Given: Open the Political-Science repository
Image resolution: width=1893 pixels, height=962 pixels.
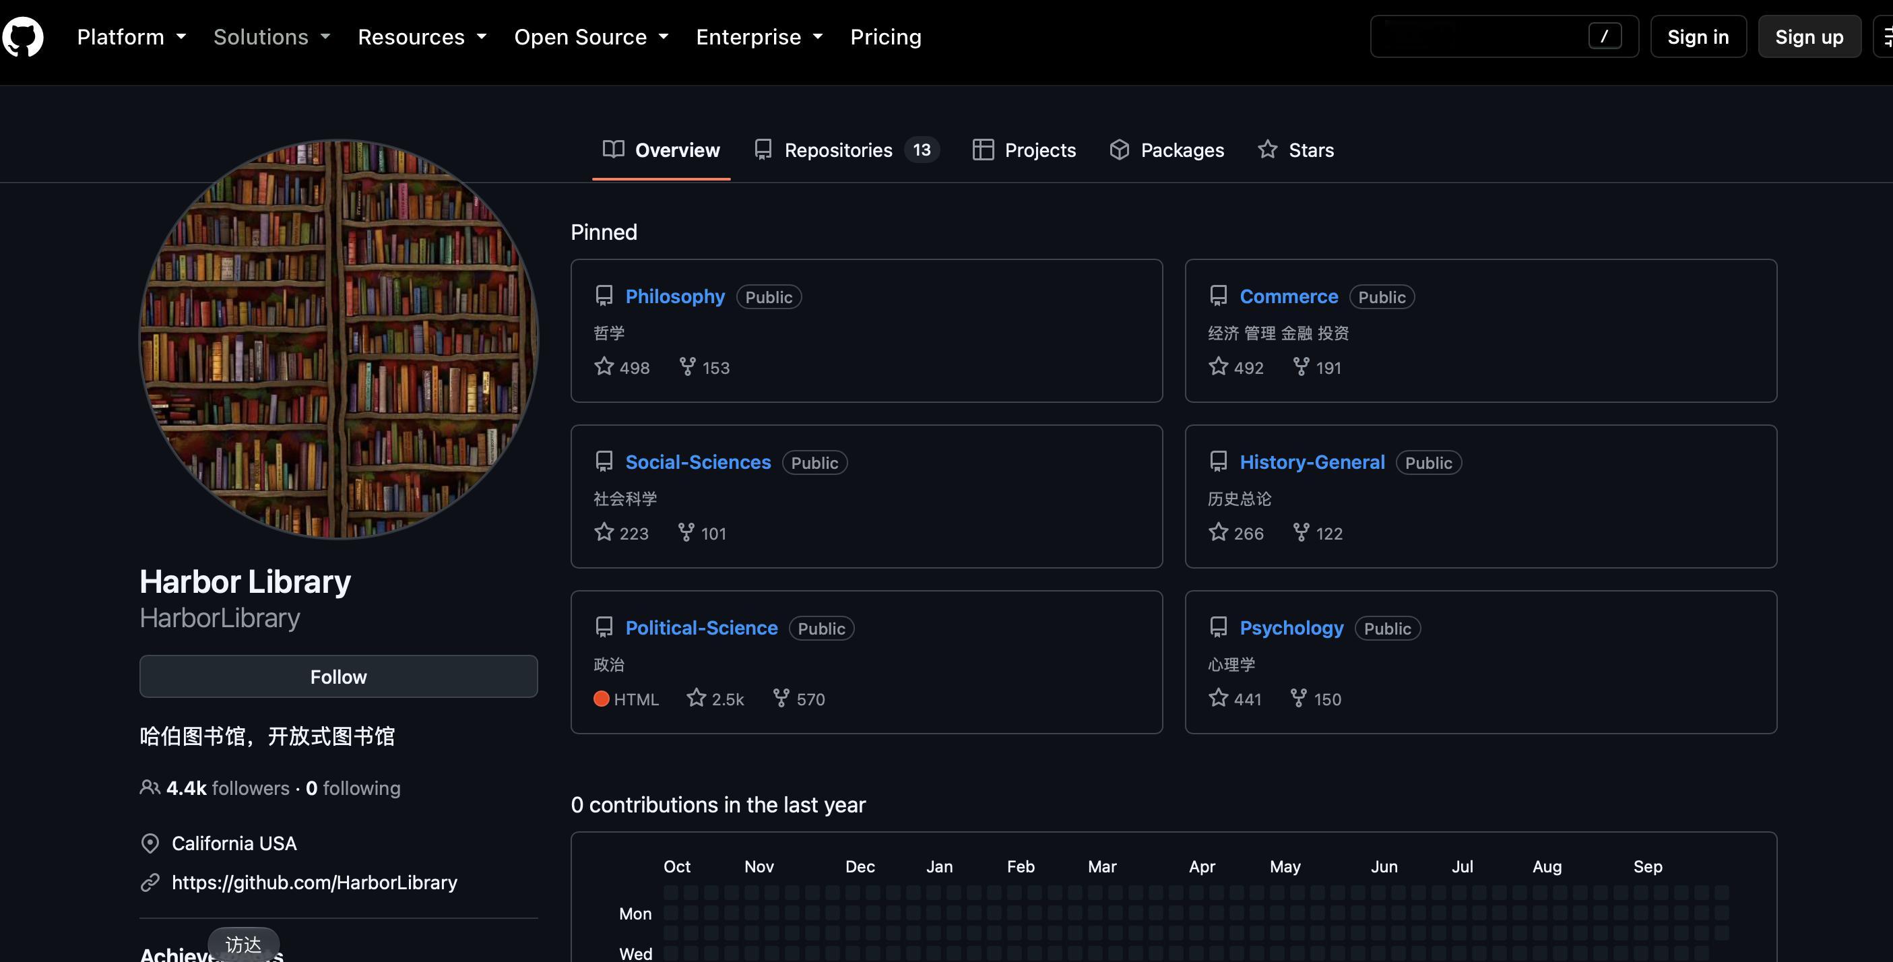Looking at the screenshot, I should 701,628.
